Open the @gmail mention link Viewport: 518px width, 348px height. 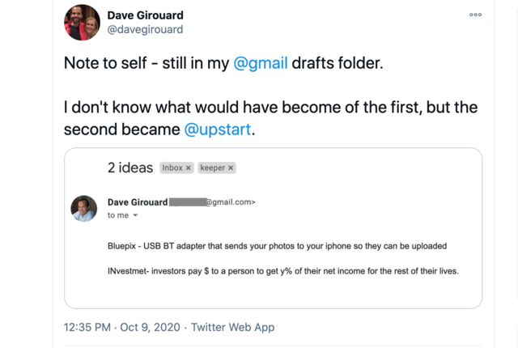pos(261,63)
